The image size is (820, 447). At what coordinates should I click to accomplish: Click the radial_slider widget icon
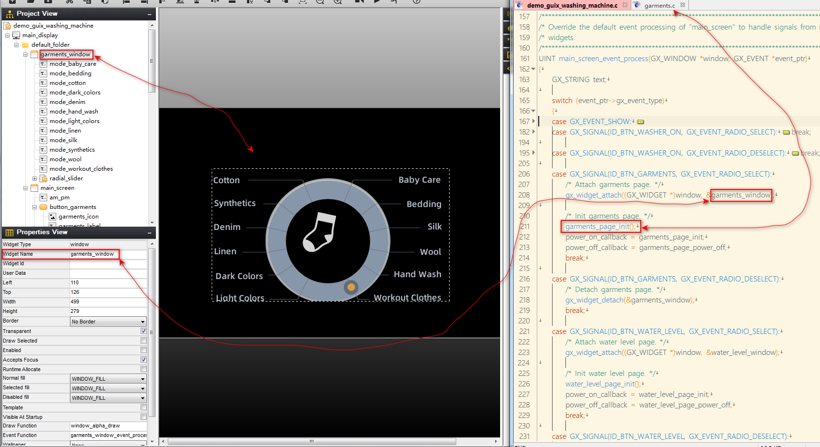[x=43, y=178]
